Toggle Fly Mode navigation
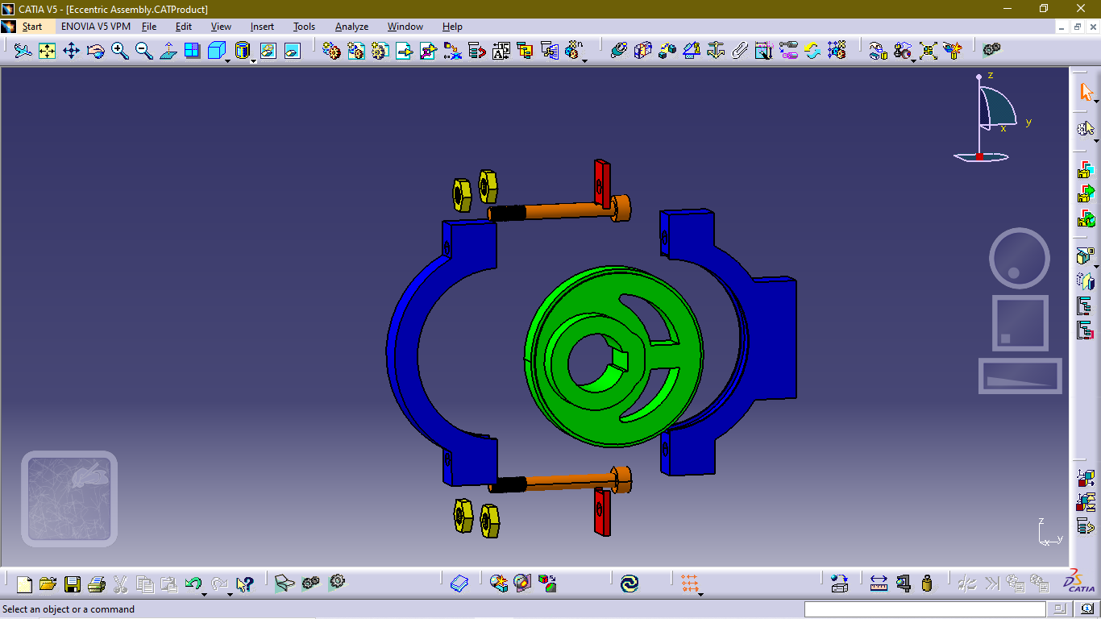This screenshot has height=619, width=1101. (x=23, y=50)
